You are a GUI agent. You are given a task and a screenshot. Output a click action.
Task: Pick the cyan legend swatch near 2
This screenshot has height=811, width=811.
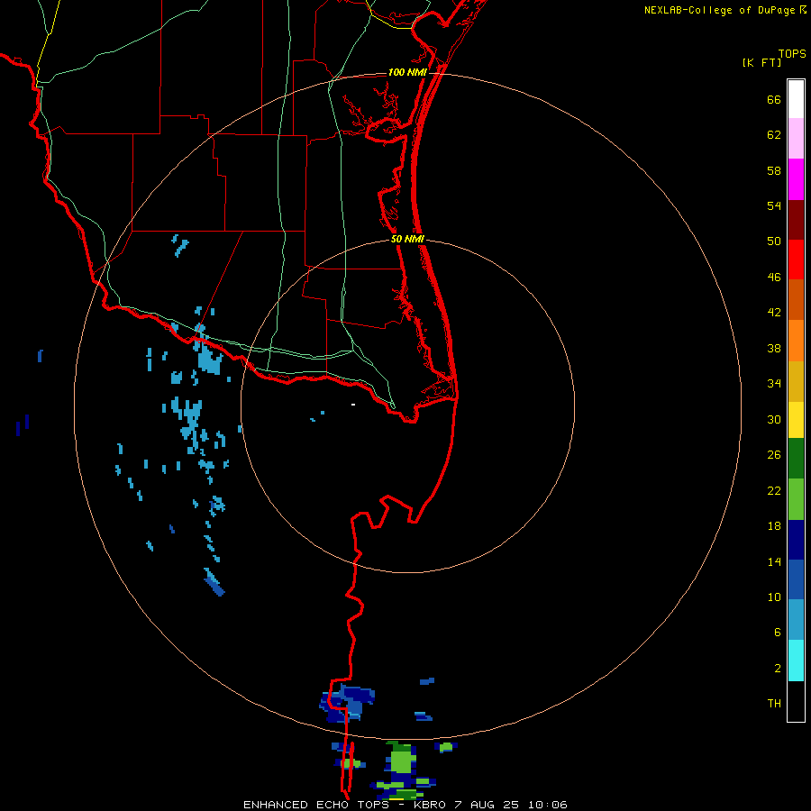796,661
